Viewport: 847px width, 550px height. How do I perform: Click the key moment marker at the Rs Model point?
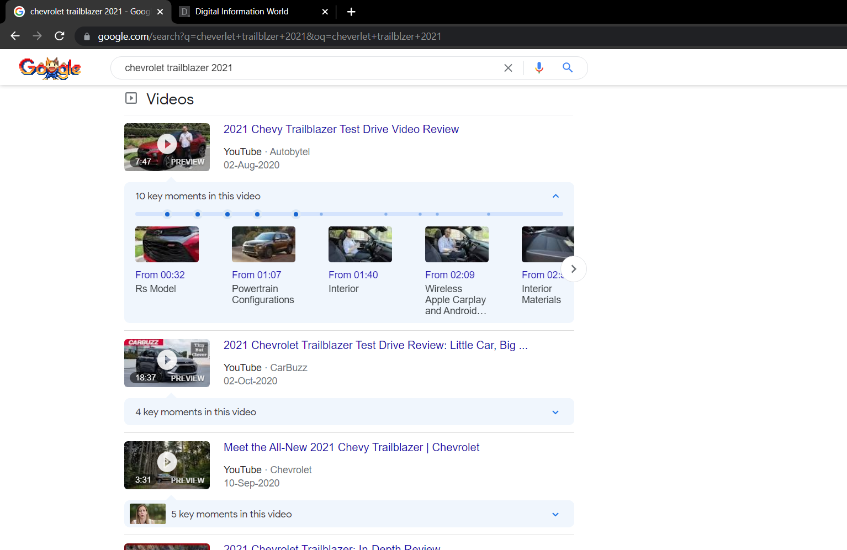pyautogui.click(x=167, y=214)
